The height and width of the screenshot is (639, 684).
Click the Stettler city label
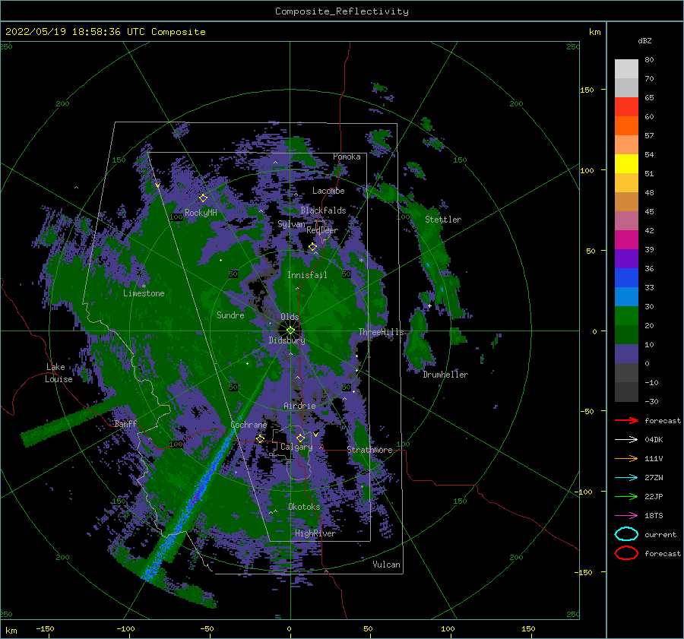coord(443,220)
